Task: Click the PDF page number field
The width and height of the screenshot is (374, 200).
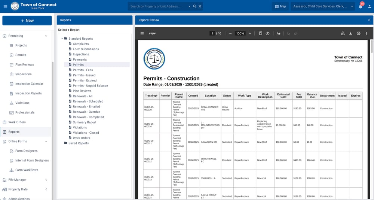Action: [x=212, y=33]
